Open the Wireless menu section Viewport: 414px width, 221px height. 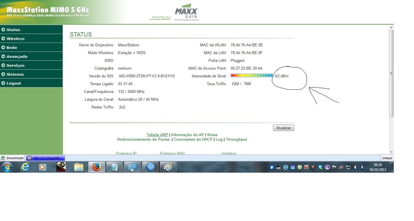[31, 38]
